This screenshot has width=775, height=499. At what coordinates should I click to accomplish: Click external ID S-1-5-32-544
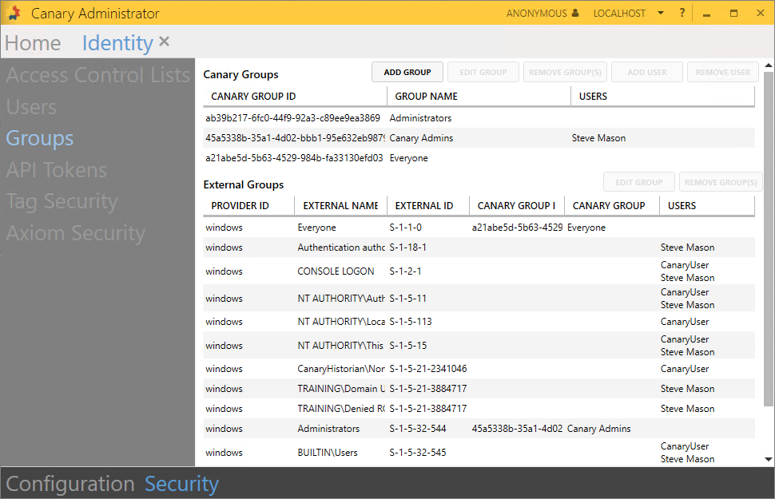[418, 429]
